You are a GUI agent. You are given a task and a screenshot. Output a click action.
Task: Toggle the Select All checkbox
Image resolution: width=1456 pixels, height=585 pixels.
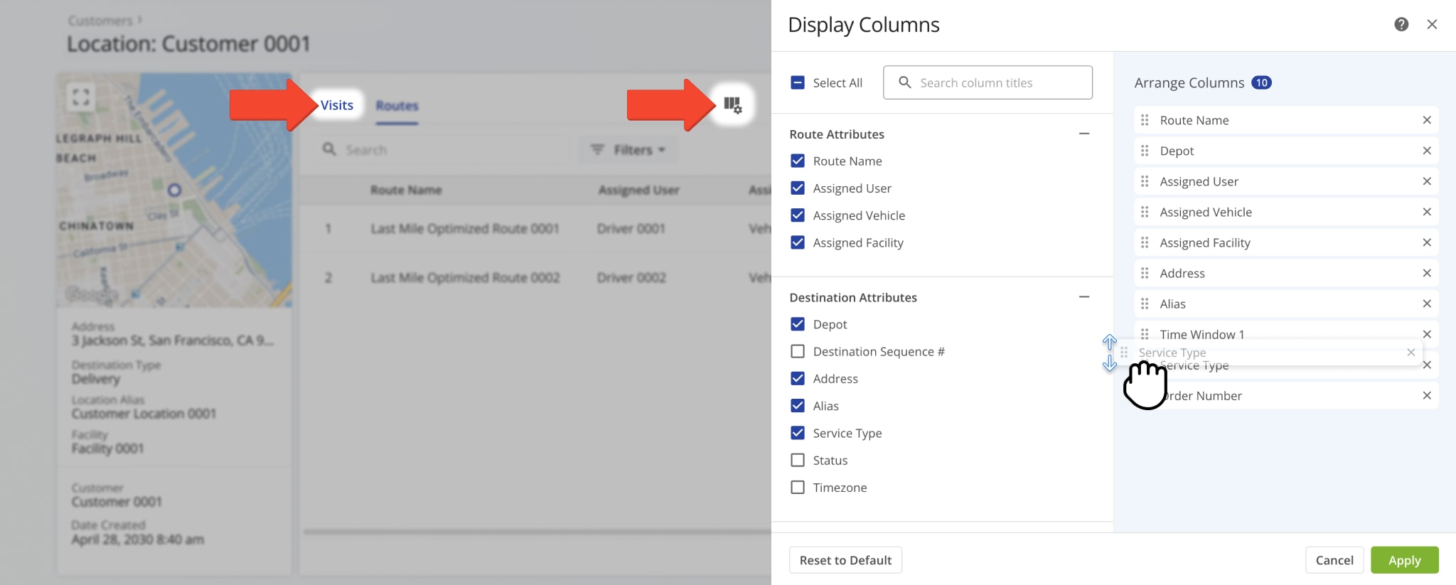tap(798, 82)
